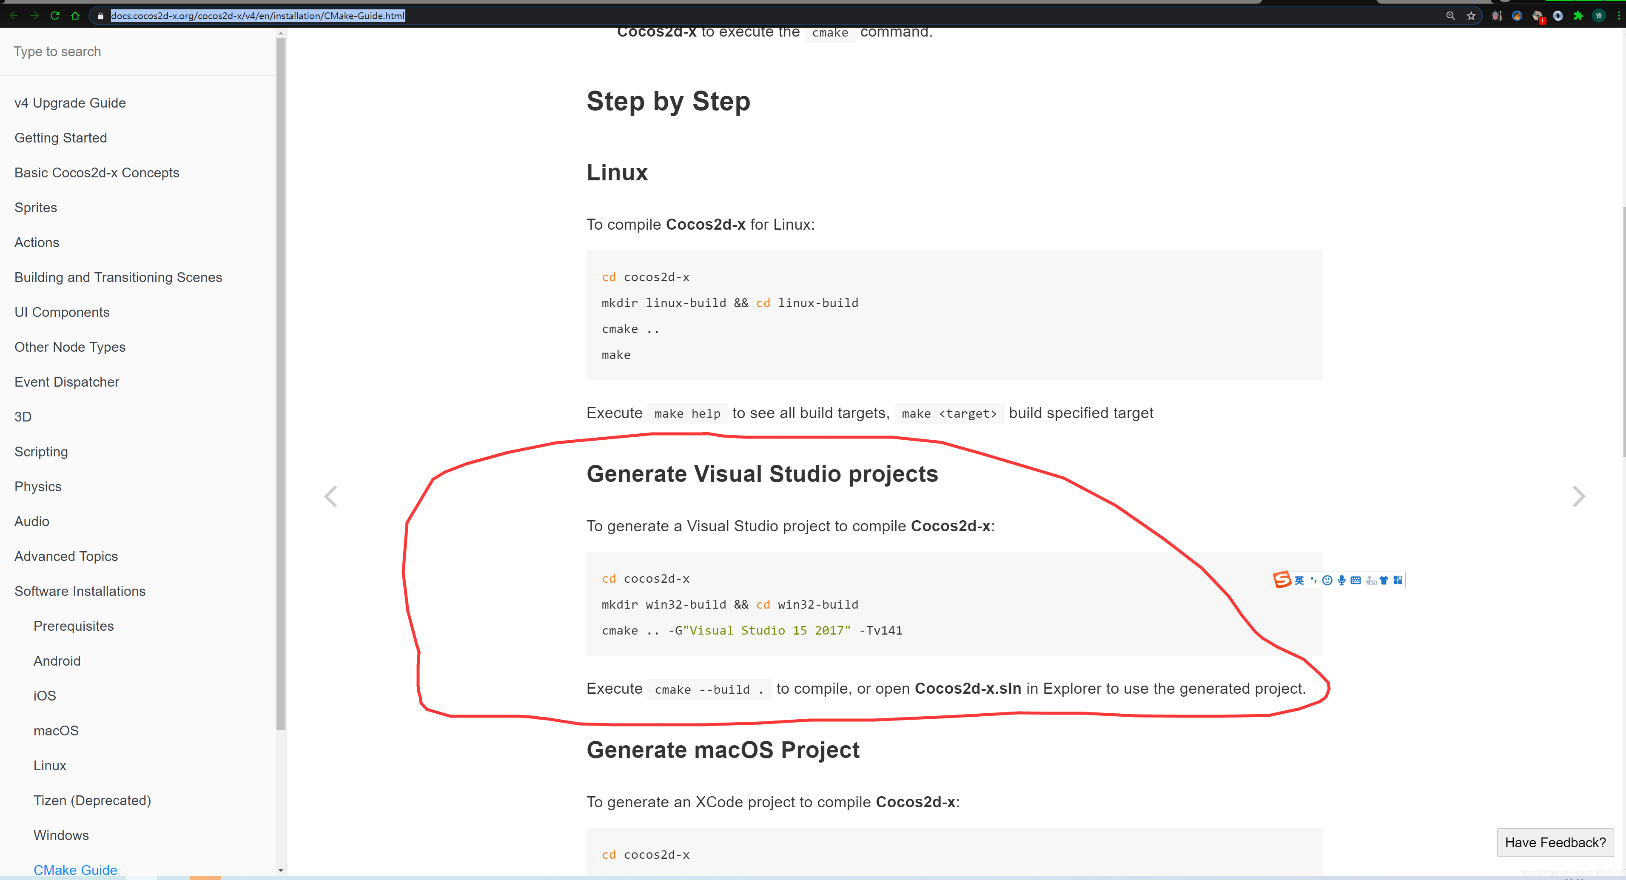Click the browser forward arrow
The height and width of the screenshot is (880, 1626).
(x=35, y=16)
